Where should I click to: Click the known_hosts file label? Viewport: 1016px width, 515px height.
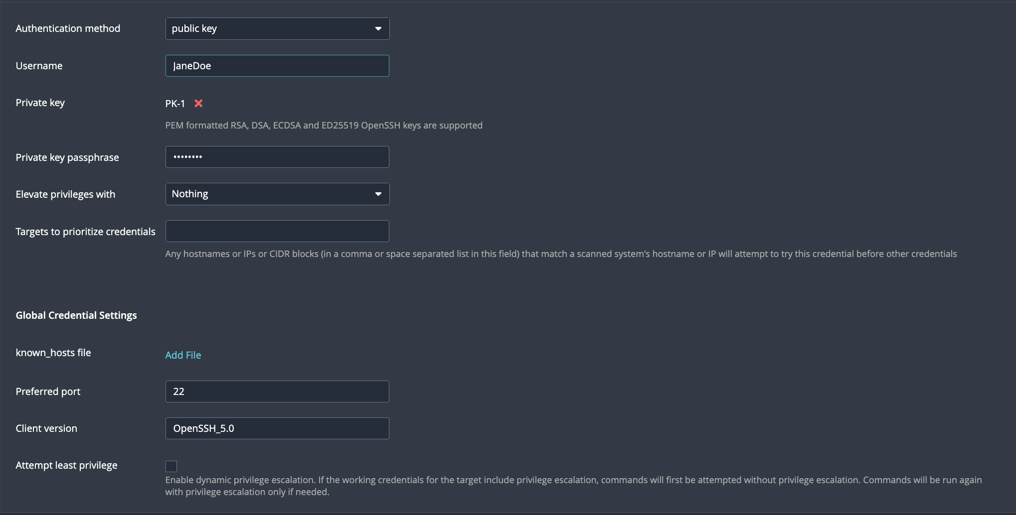(x=53, y=353)
